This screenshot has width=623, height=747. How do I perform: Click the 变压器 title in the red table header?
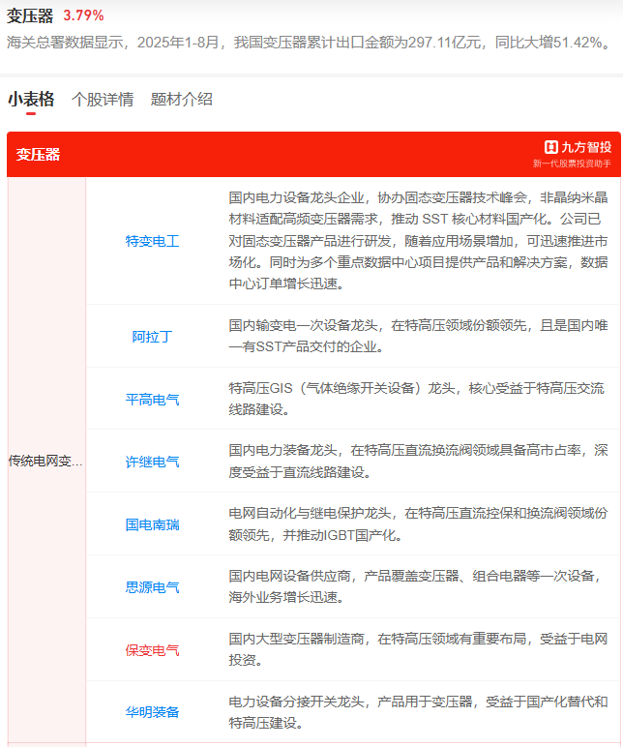point(38,154)
